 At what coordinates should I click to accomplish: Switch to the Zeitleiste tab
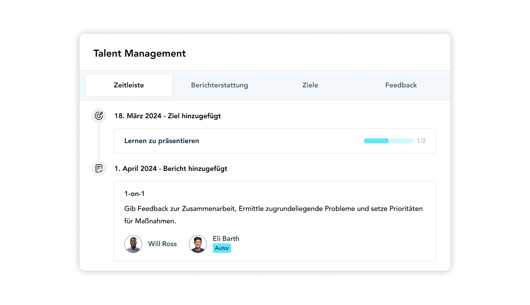129,85
